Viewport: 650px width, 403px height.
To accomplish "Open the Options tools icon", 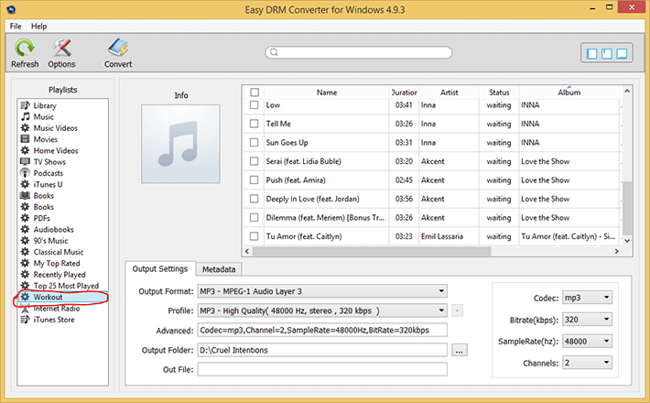I will click(61, 48).
